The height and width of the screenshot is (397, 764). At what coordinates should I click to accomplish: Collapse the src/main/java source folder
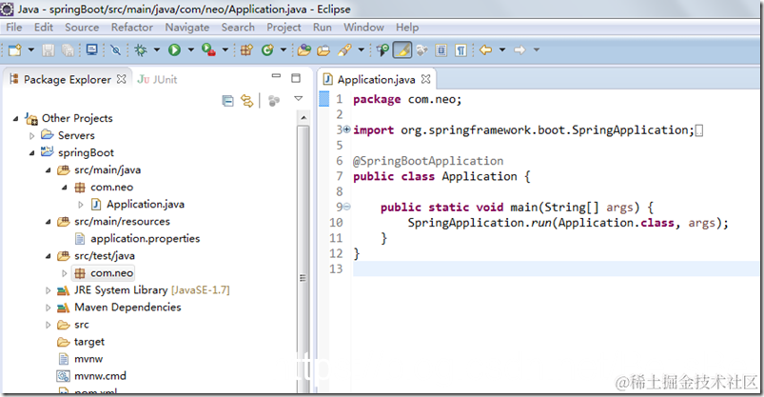point(49,170)
